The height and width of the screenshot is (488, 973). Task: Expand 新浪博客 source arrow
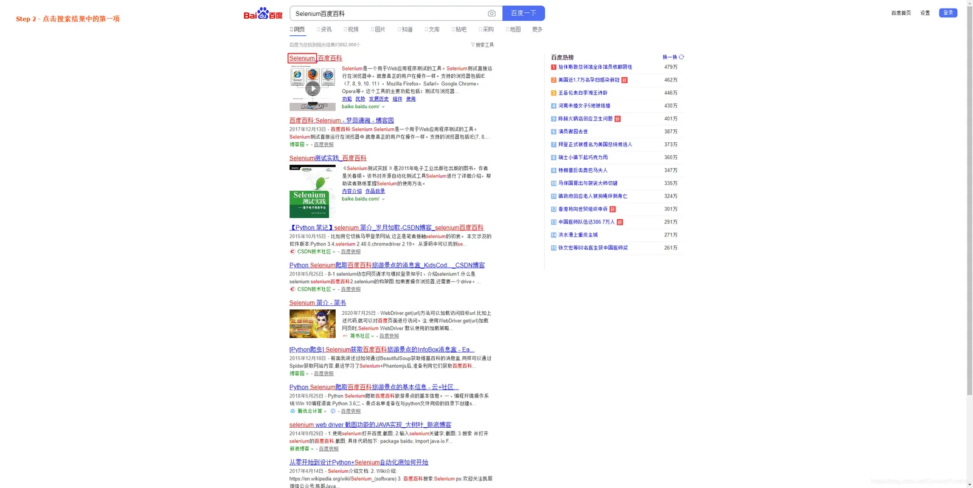point(313,449)
